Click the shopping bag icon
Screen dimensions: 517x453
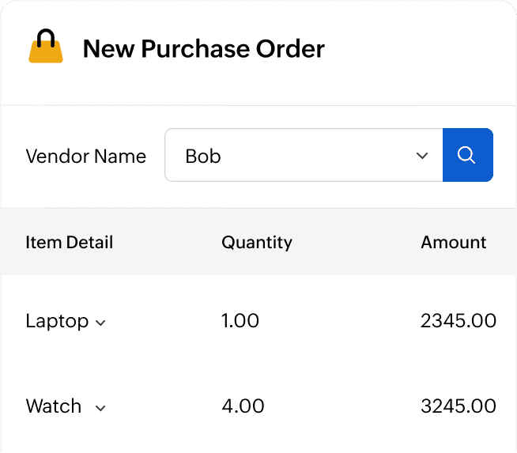pyautogui.click(x=46, y=47)
